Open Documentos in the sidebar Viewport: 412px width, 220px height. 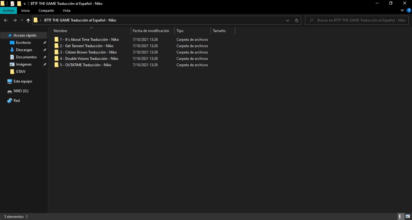(26, 57)
